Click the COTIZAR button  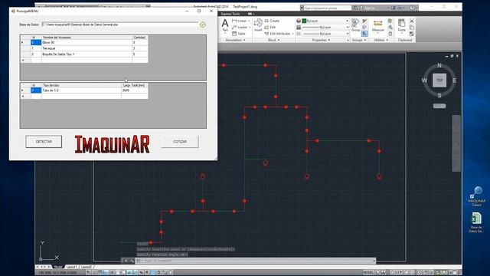click(180, 142)
